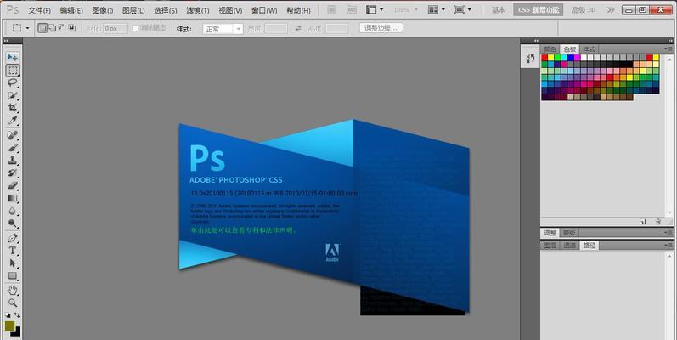Choose Subtract from selection mode
This screenshot has width=677, height=340.
pyautogui.click(x=62, y=28)
